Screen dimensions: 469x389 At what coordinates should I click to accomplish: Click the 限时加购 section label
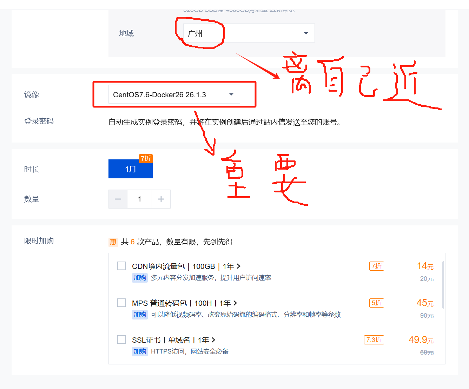click(x=39, y=241)
